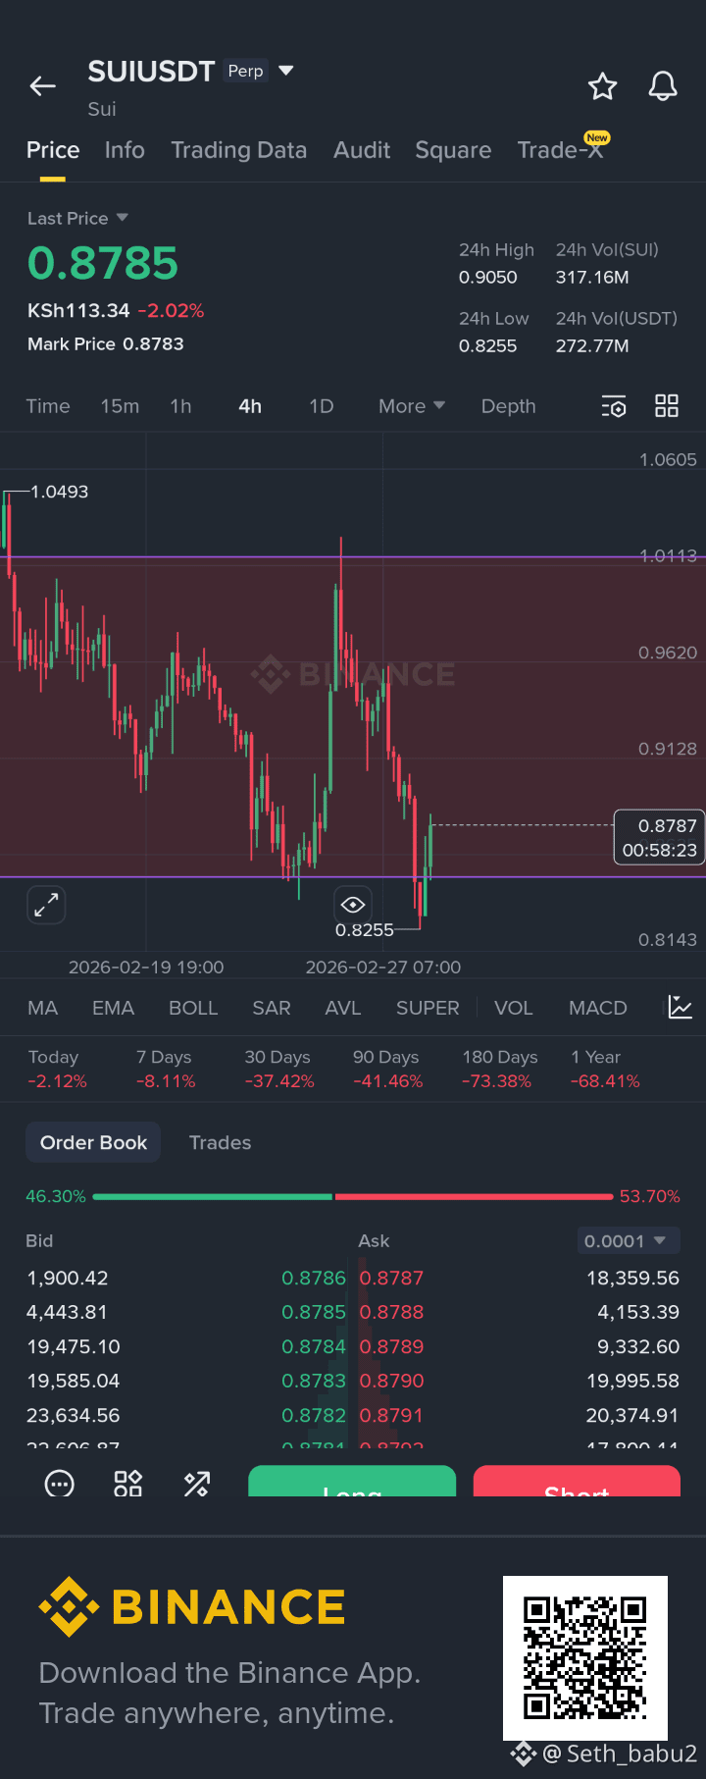706x1779 pixels.
Task: Open the 0.0001 order book precision dropdown
Action: click(628, 1241)
